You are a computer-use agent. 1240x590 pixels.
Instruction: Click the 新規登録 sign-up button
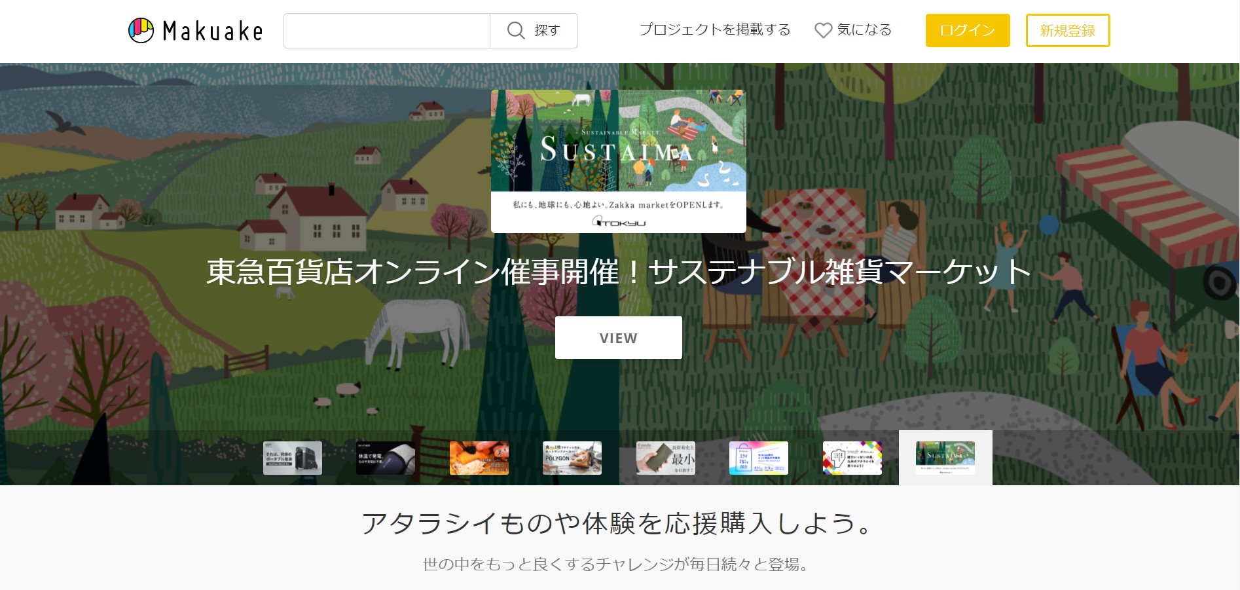1068,31
